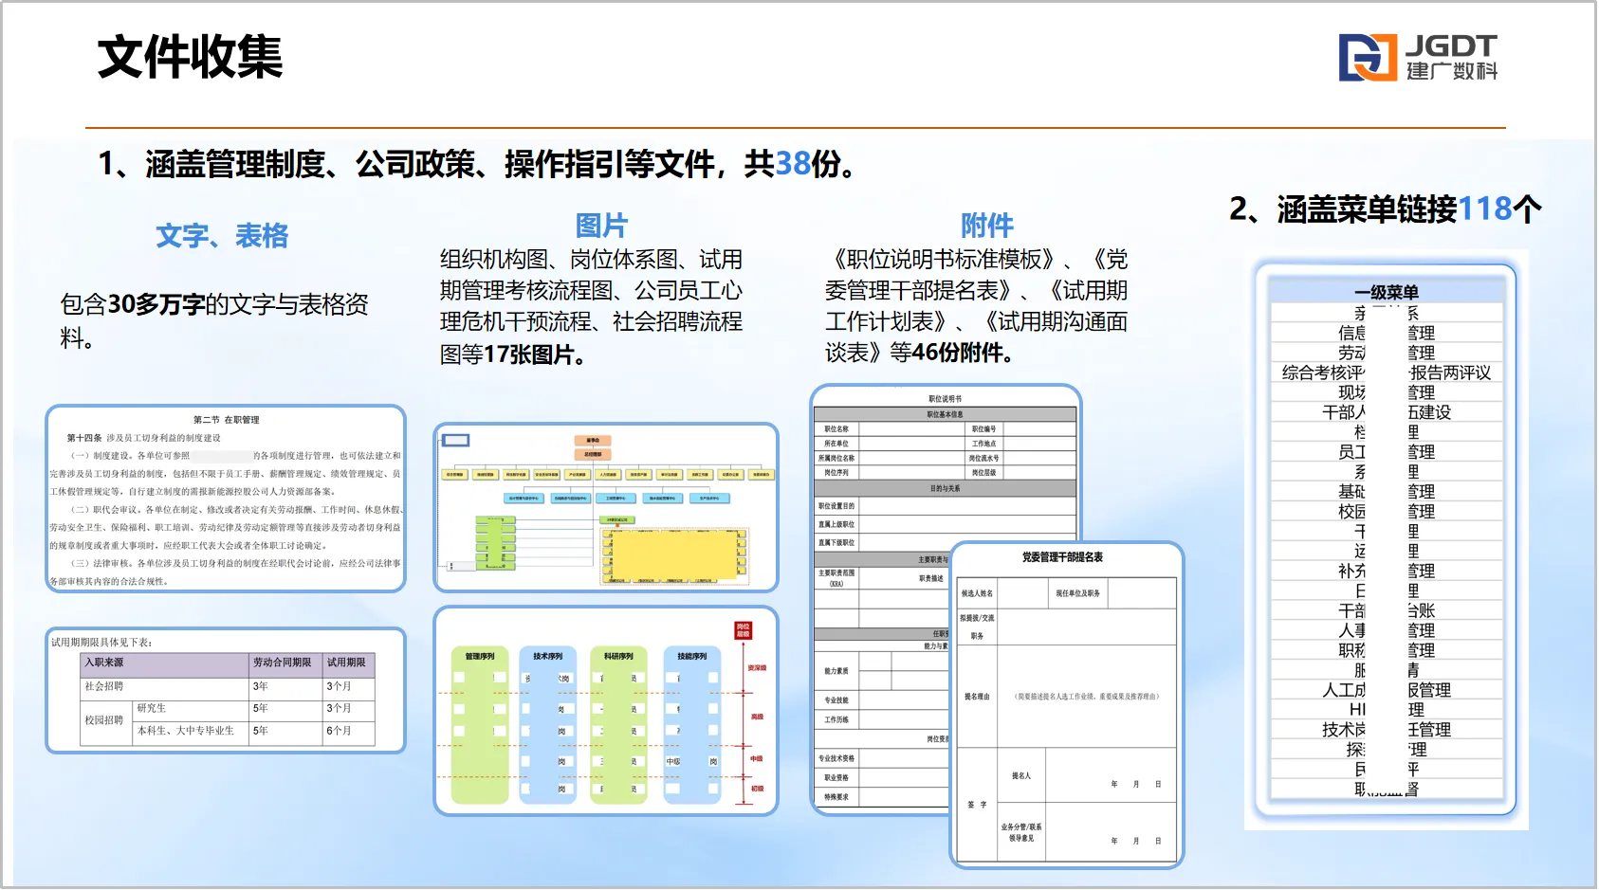Screen dimensions: 1599x890
Task: Click the 特殊要求 row label
Action: tap(836, 797)
